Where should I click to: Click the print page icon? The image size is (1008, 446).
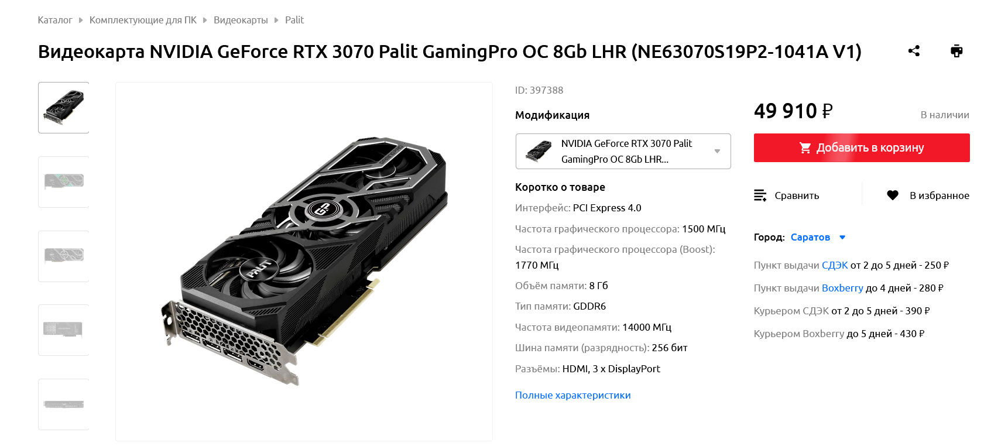tap(956, 51)
